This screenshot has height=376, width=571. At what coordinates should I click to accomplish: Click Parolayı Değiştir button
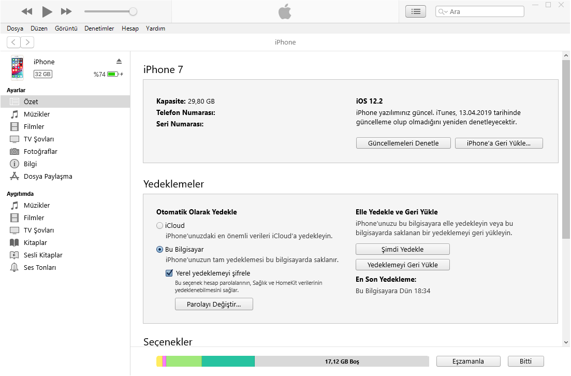pos(214,304)
